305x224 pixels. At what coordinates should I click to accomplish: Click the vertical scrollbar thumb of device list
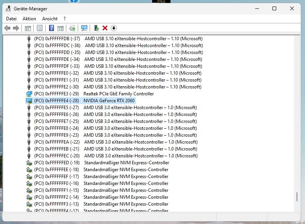pos(297,197)
